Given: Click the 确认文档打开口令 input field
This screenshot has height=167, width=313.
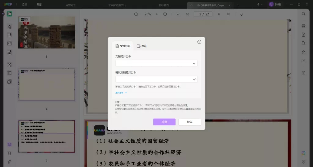Looking at the screenshot, I should [156, 79].
